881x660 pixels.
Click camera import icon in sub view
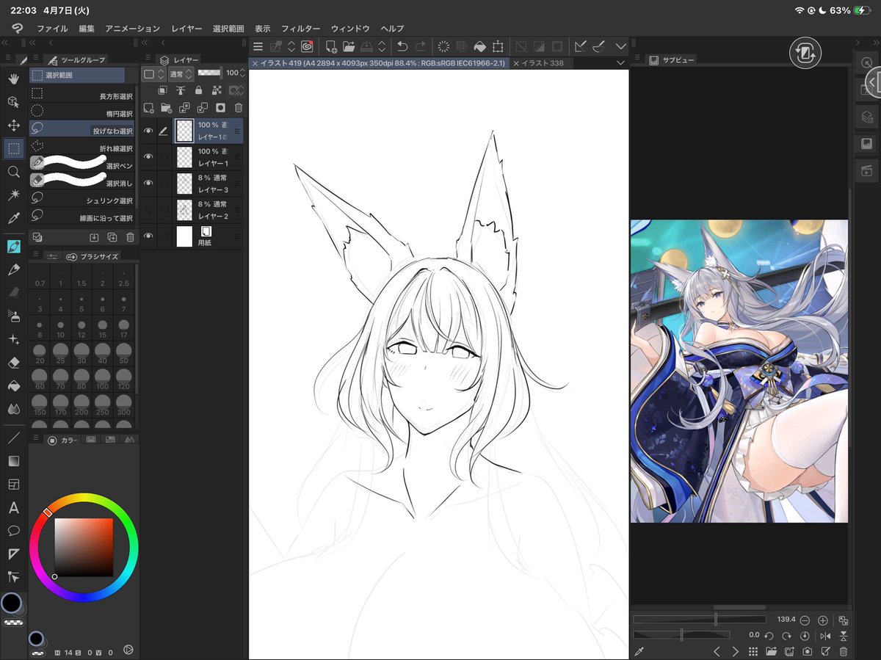[807, 651]
